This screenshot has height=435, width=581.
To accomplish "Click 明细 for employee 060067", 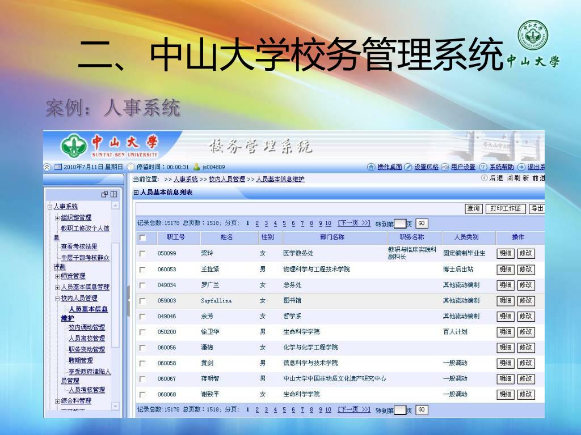I will [x=506, y=379].
